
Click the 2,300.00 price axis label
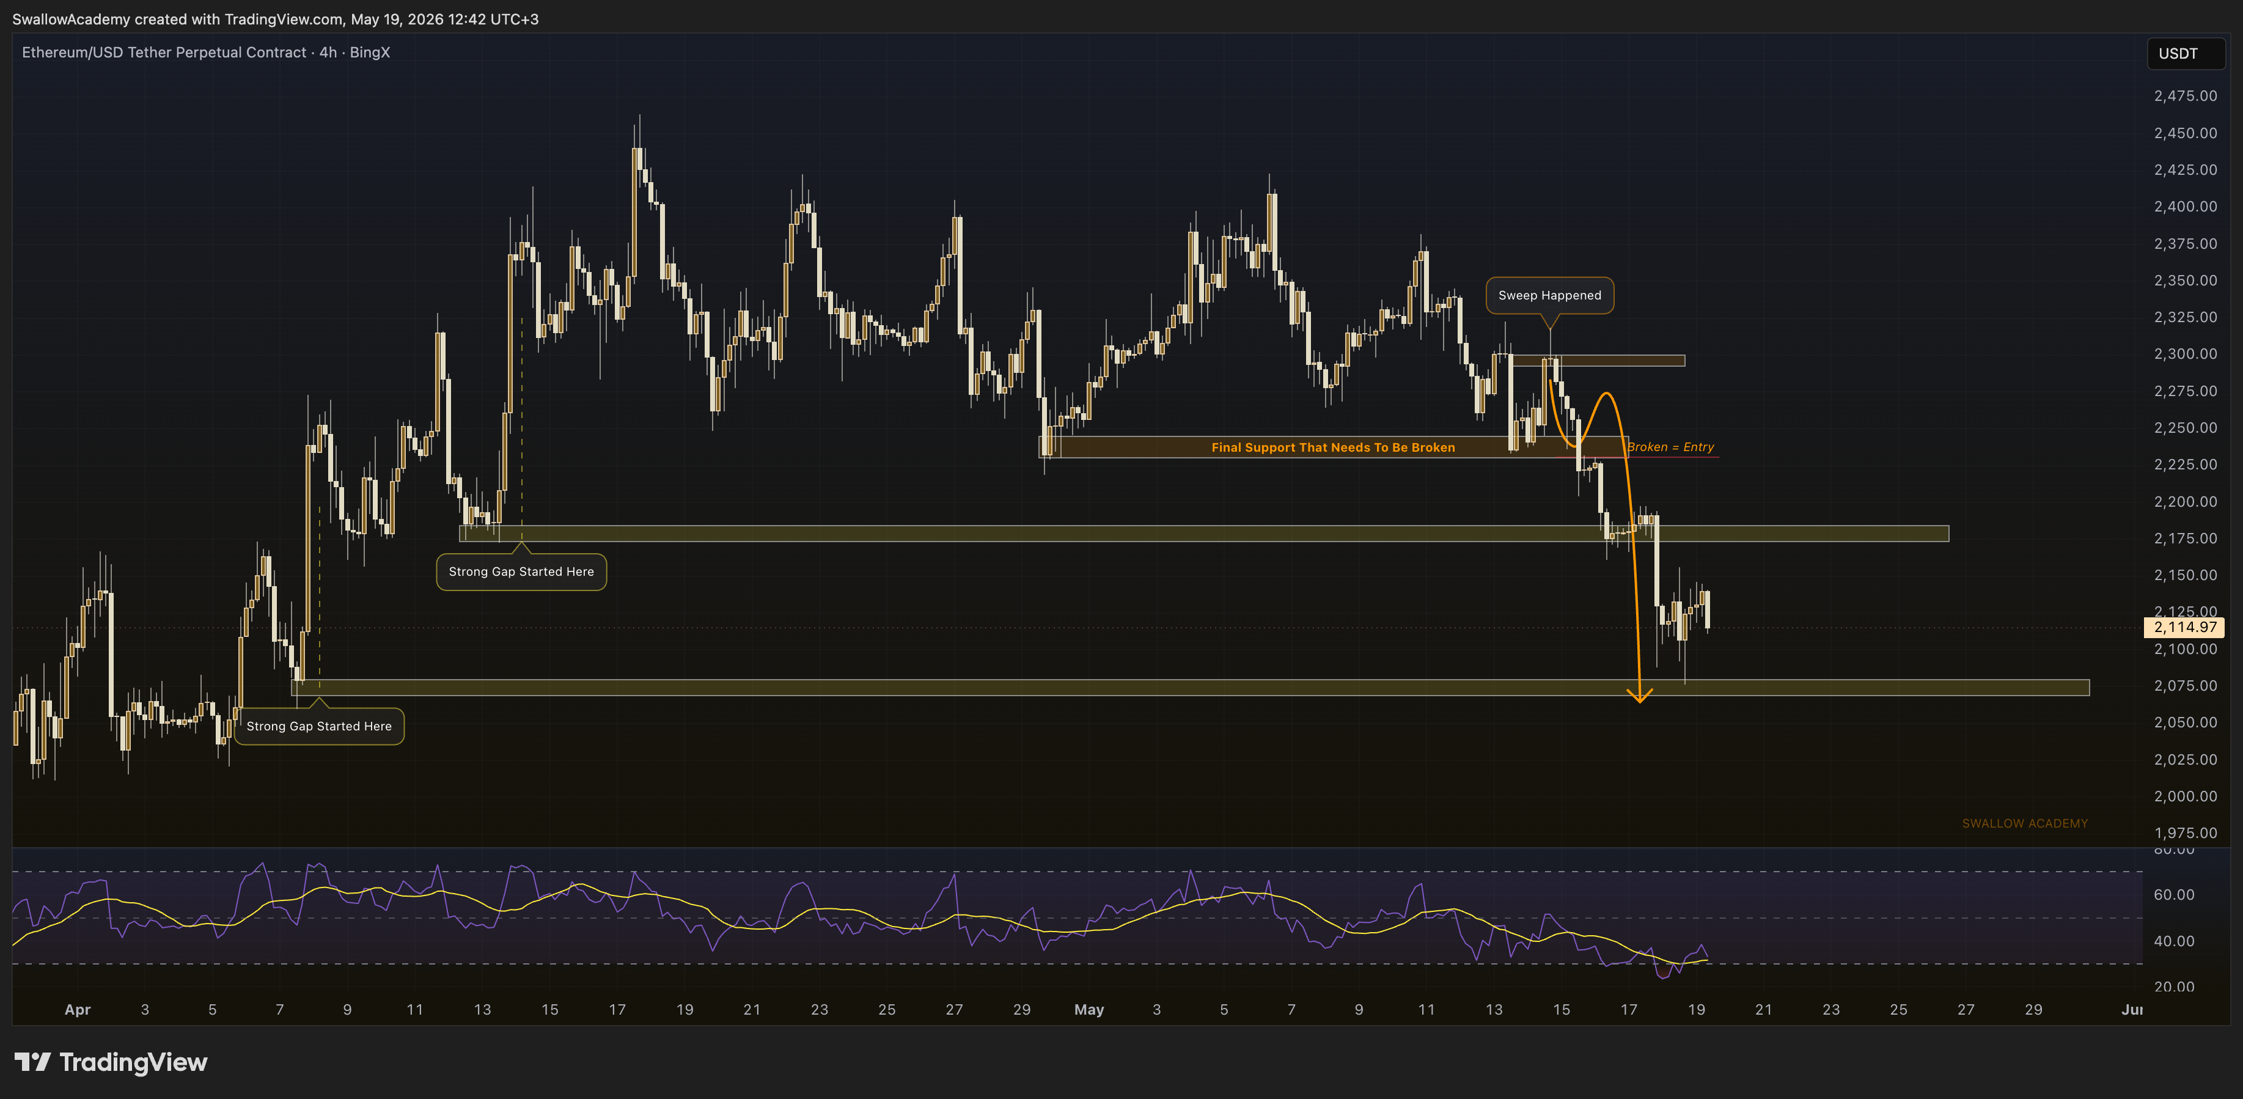click(x=2186, y=353)
